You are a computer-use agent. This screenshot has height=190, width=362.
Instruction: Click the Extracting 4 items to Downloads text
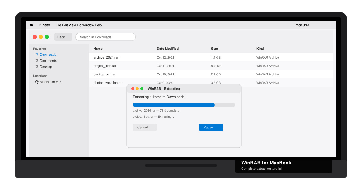point(160,97)
